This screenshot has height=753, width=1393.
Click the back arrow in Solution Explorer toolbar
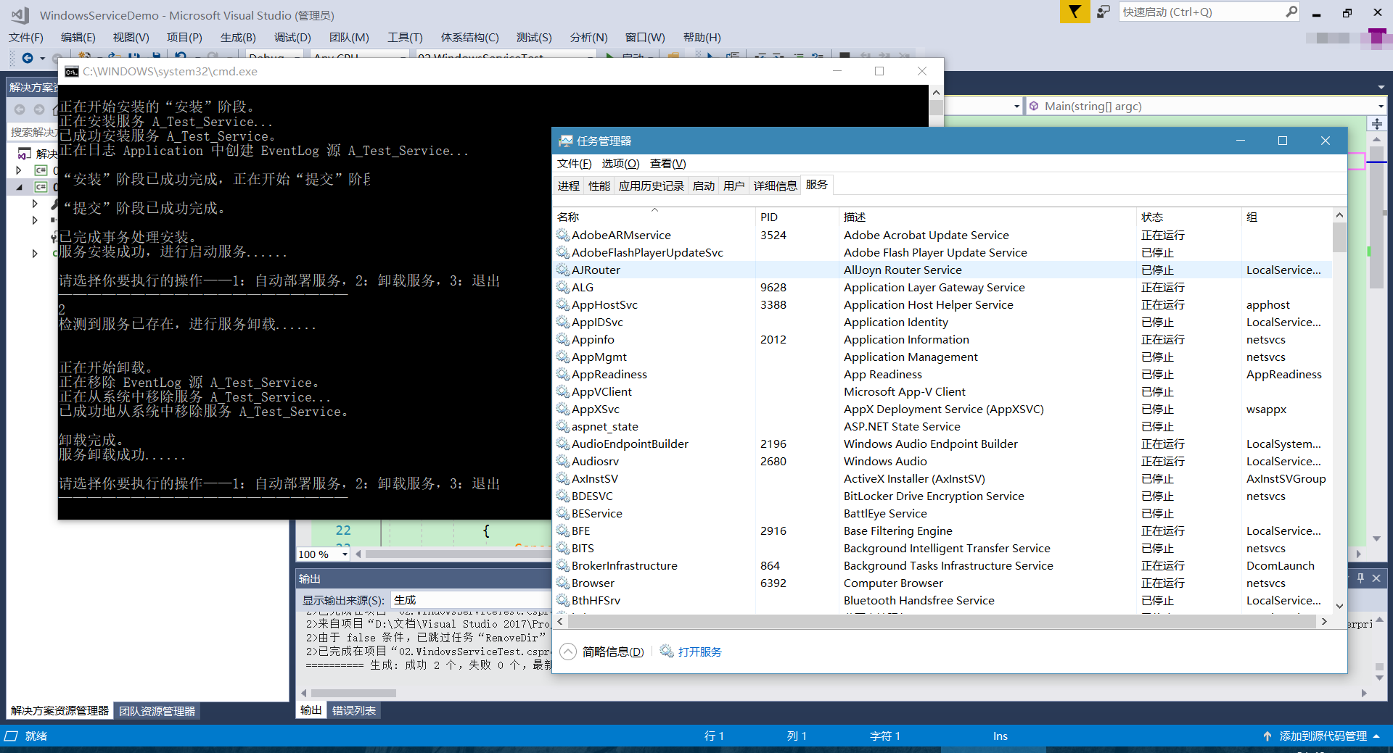pos(20,109)
